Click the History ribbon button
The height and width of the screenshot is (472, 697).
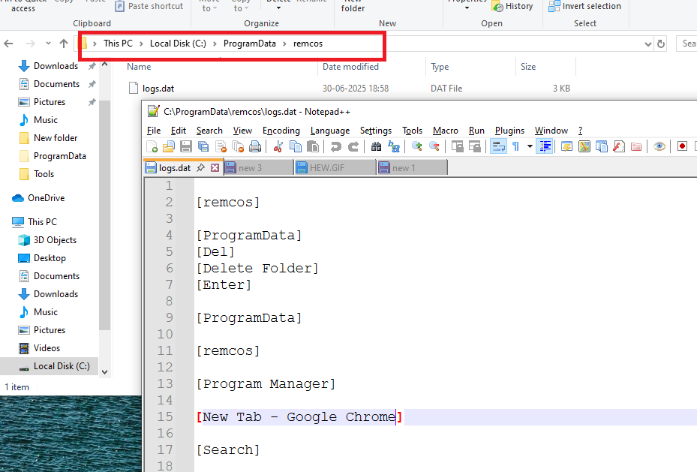512,6
